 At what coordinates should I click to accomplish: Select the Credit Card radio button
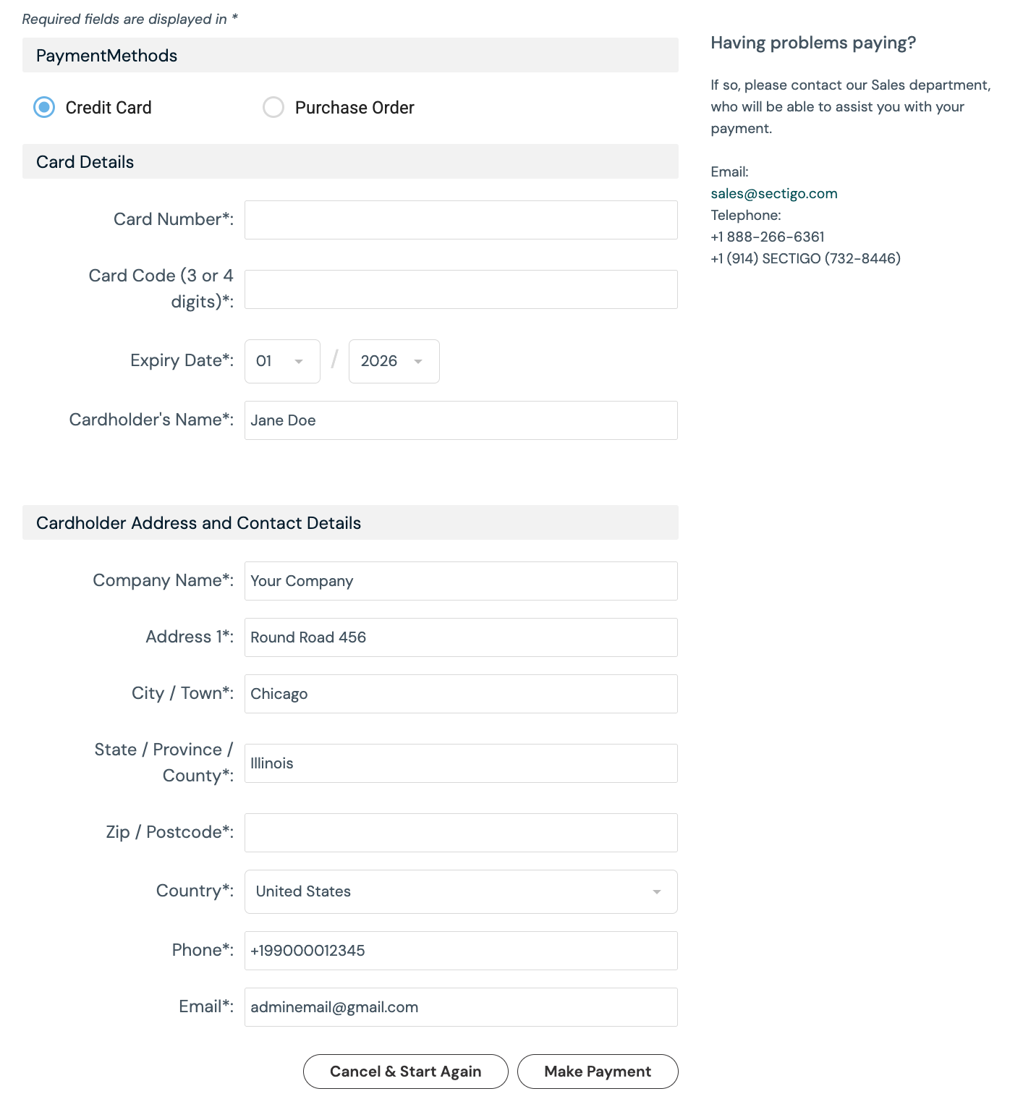click(x=44, y=107)
